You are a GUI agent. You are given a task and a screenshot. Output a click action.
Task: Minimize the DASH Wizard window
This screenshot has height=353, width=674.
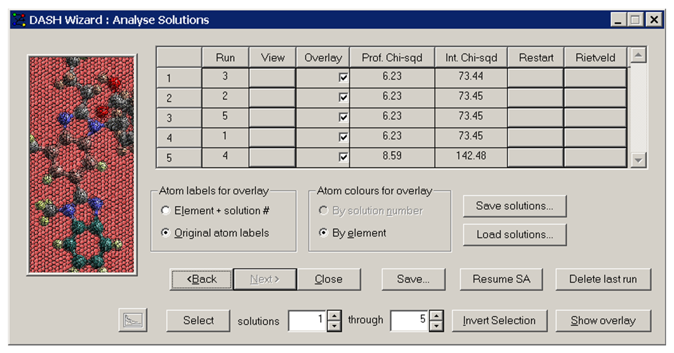(618, 20)
